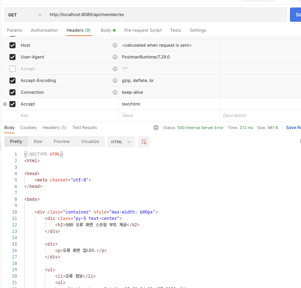Click the new header Description field

[x=260, y=115]
